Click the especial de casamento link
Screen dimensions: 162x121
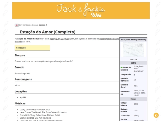(x=60, y=39)
